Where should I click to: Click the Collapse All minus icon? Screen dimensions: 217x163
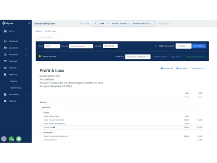tap(162, 68)
